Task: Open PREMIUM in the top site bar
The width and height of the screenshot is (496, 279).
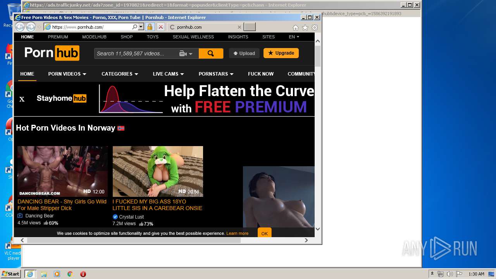Action: click(58, 37)
